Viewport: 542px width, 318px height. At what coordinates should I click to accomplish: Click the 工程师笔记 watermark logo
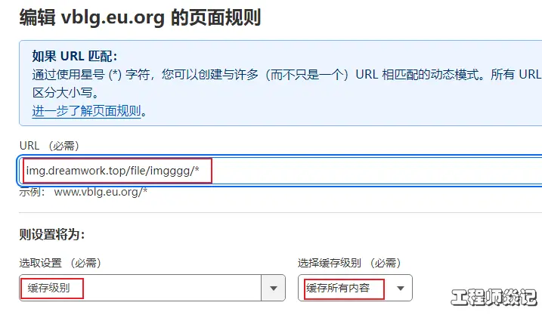[494, 297]
